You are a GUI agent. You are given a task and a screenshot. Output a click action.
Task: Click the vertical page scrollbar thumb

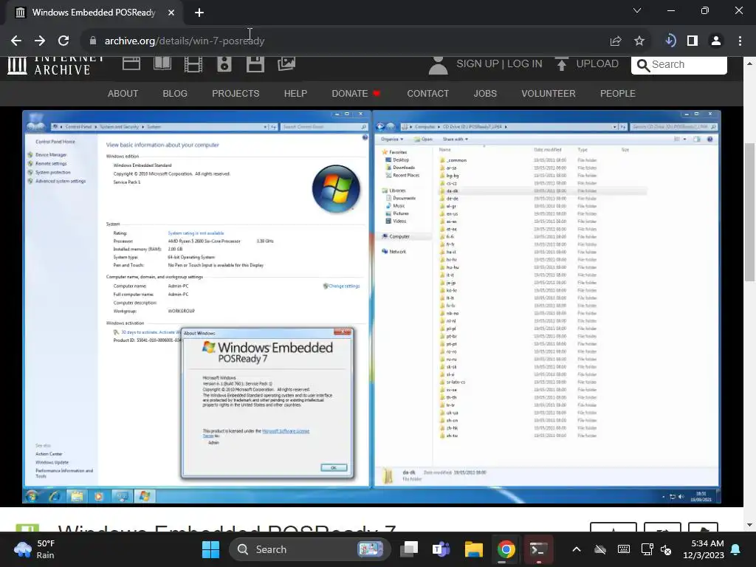pyautogui.click(x=750, y=212)
